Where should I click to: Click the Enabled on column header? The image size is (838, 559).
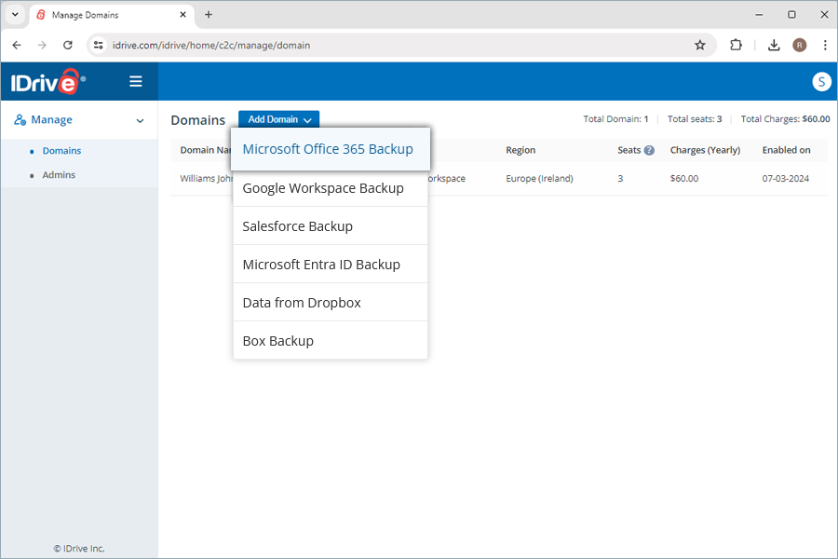pos(786,150)
